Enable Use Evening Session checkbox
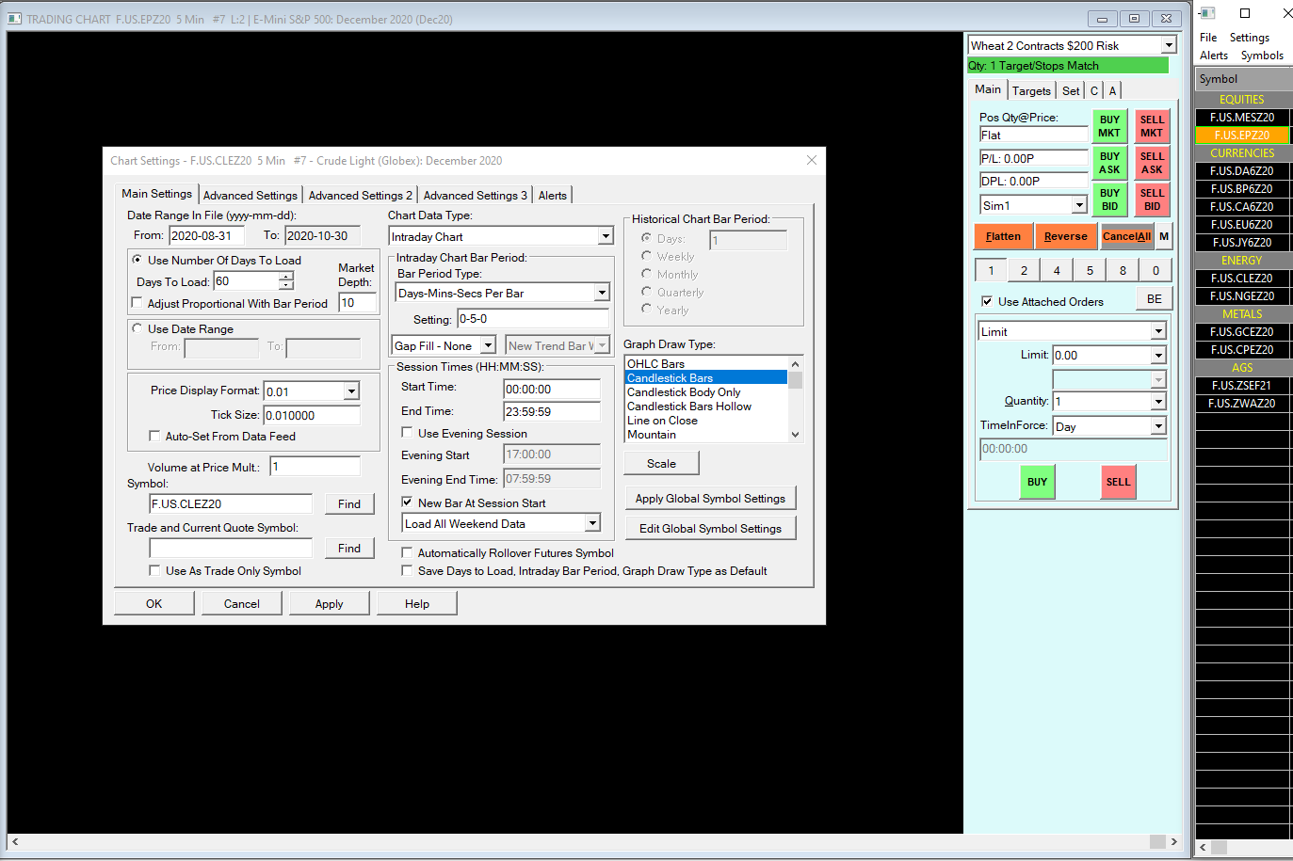 pyautogui.click(x=407, y=433)
